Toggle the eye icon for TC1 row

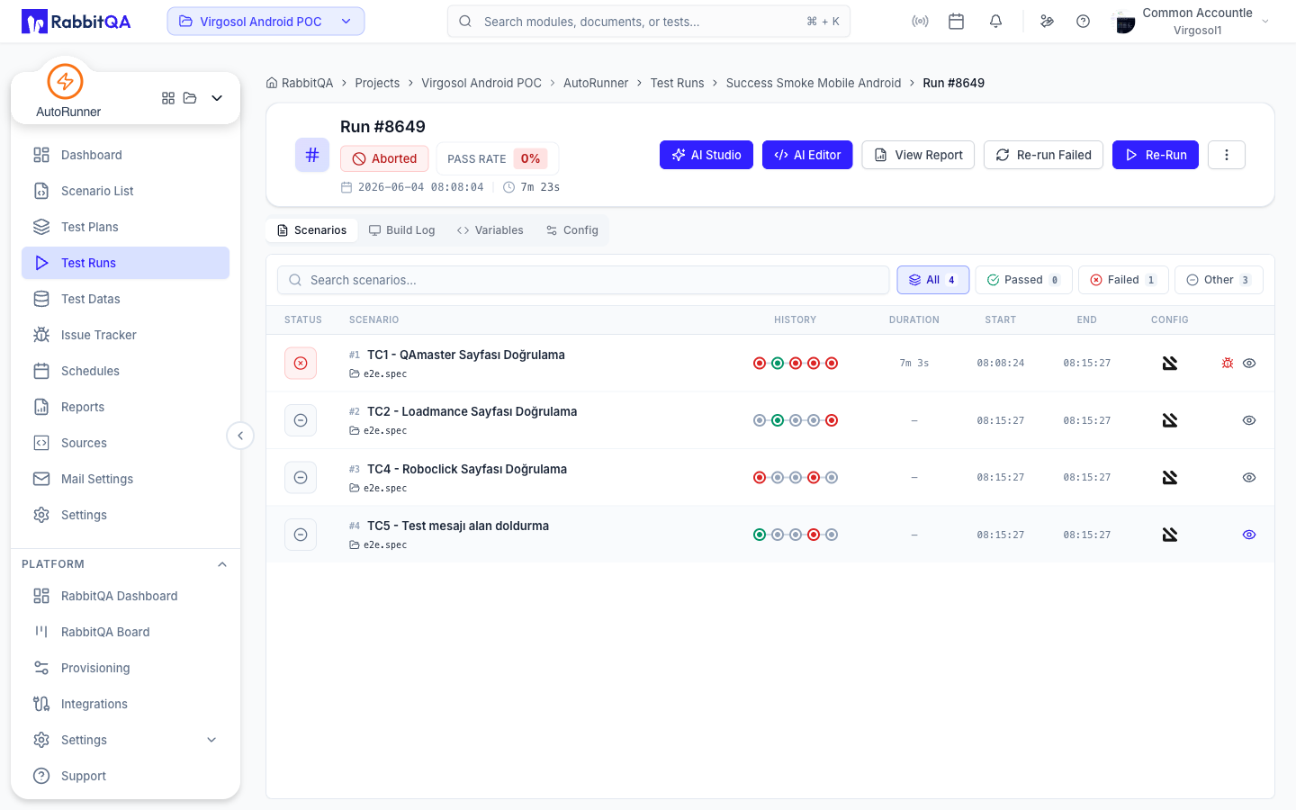coord(1249,364)
